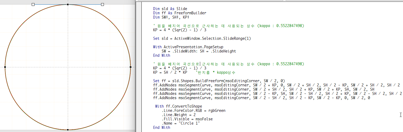The image size is (403, 132).
Task: Click the 'KP = SH / 2 * KP' statement
Action: [x=170, y=72]
